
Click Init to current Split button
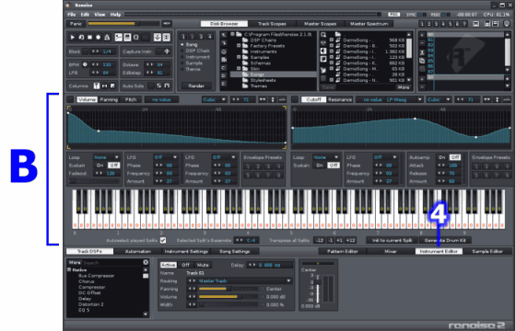point(392,240)
